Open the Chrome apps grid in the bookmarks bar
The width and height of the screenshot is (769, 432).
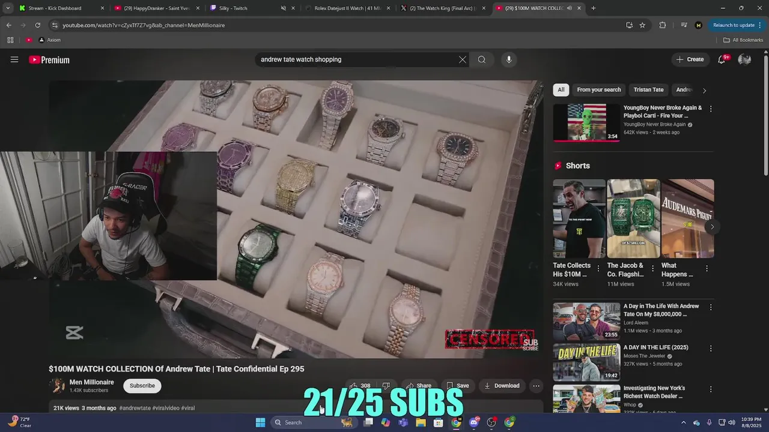click(x=10, y=40)
